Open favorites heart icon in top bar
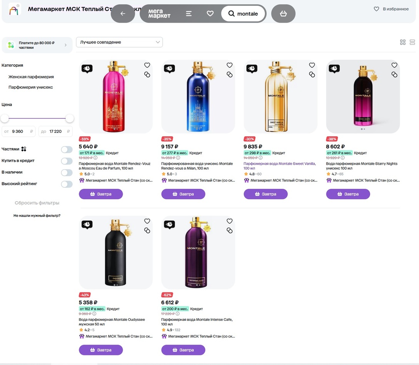The height and width of the screenshot is (365, 419). 210,13
